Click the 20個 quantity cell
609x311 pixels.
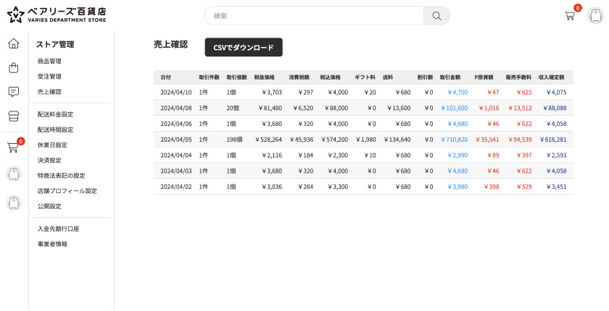coord(233,108)
